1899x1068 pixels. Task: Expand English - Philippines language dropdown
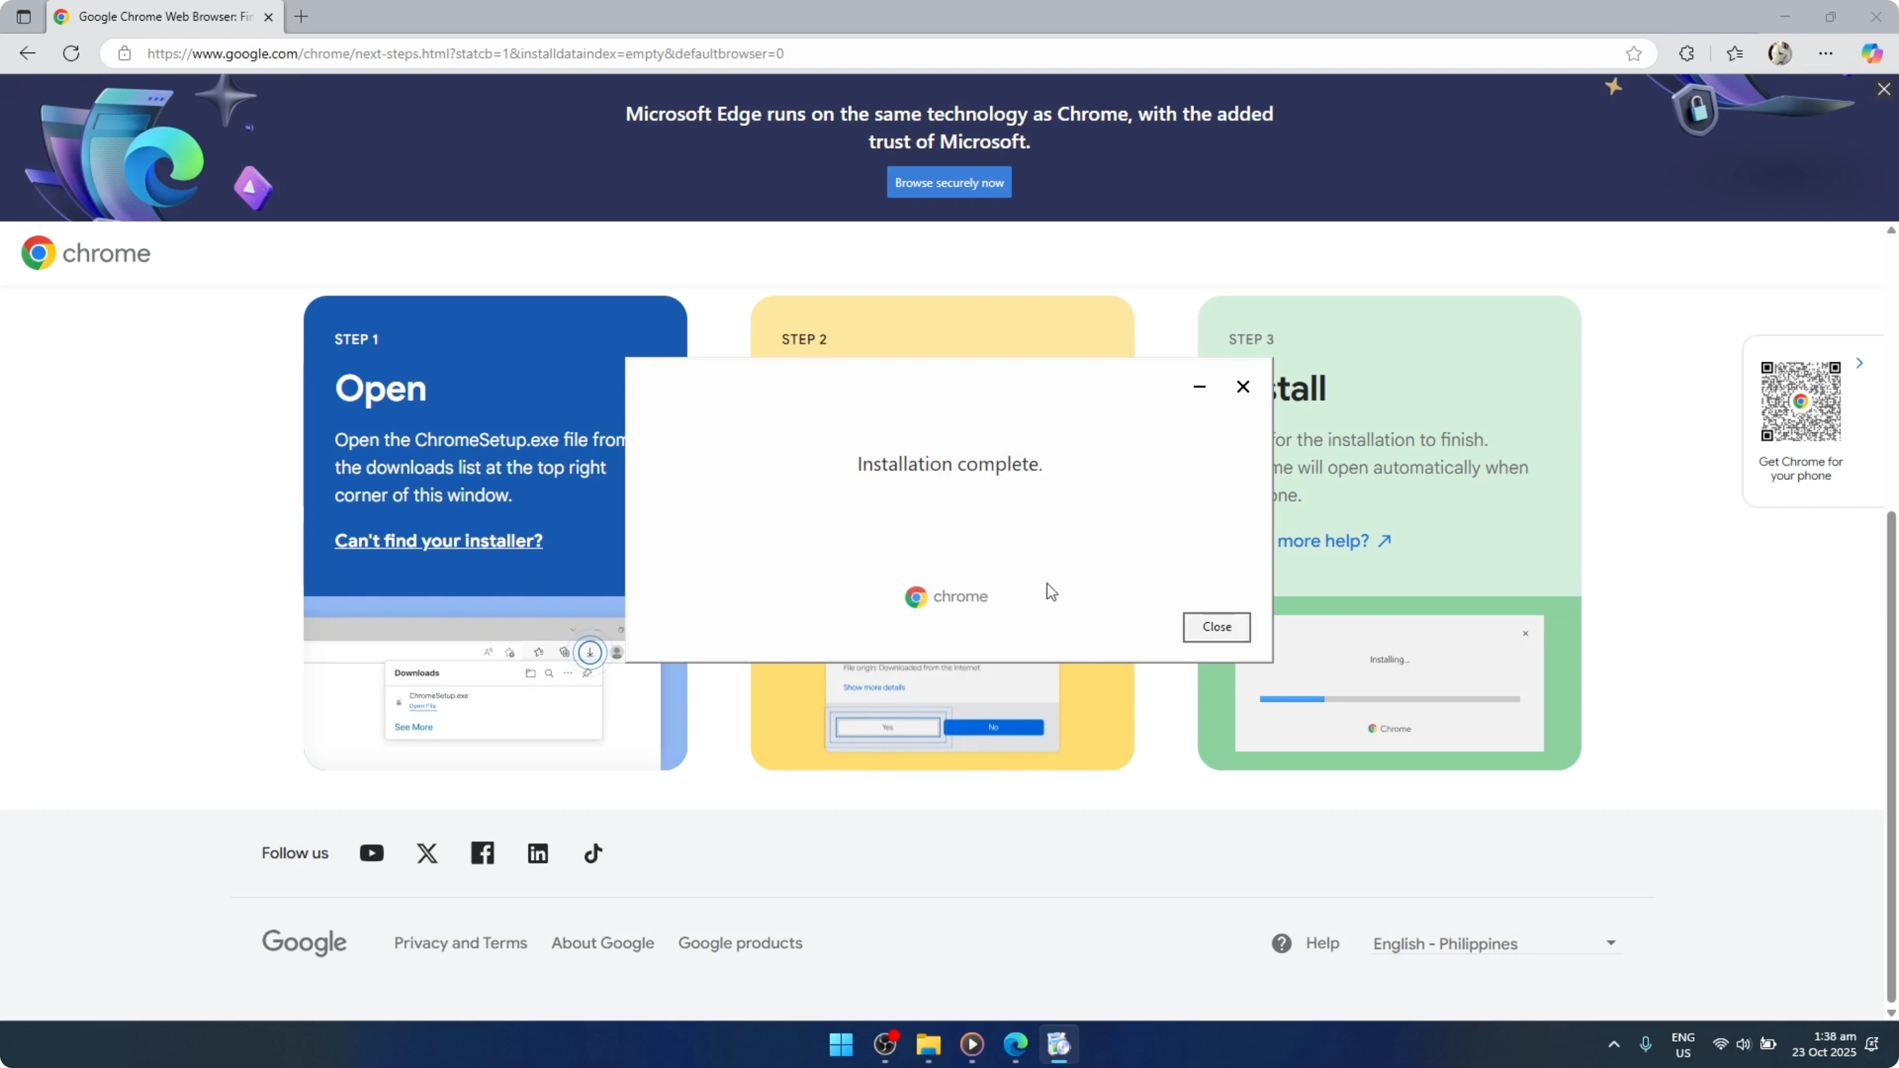point(1496,944)
